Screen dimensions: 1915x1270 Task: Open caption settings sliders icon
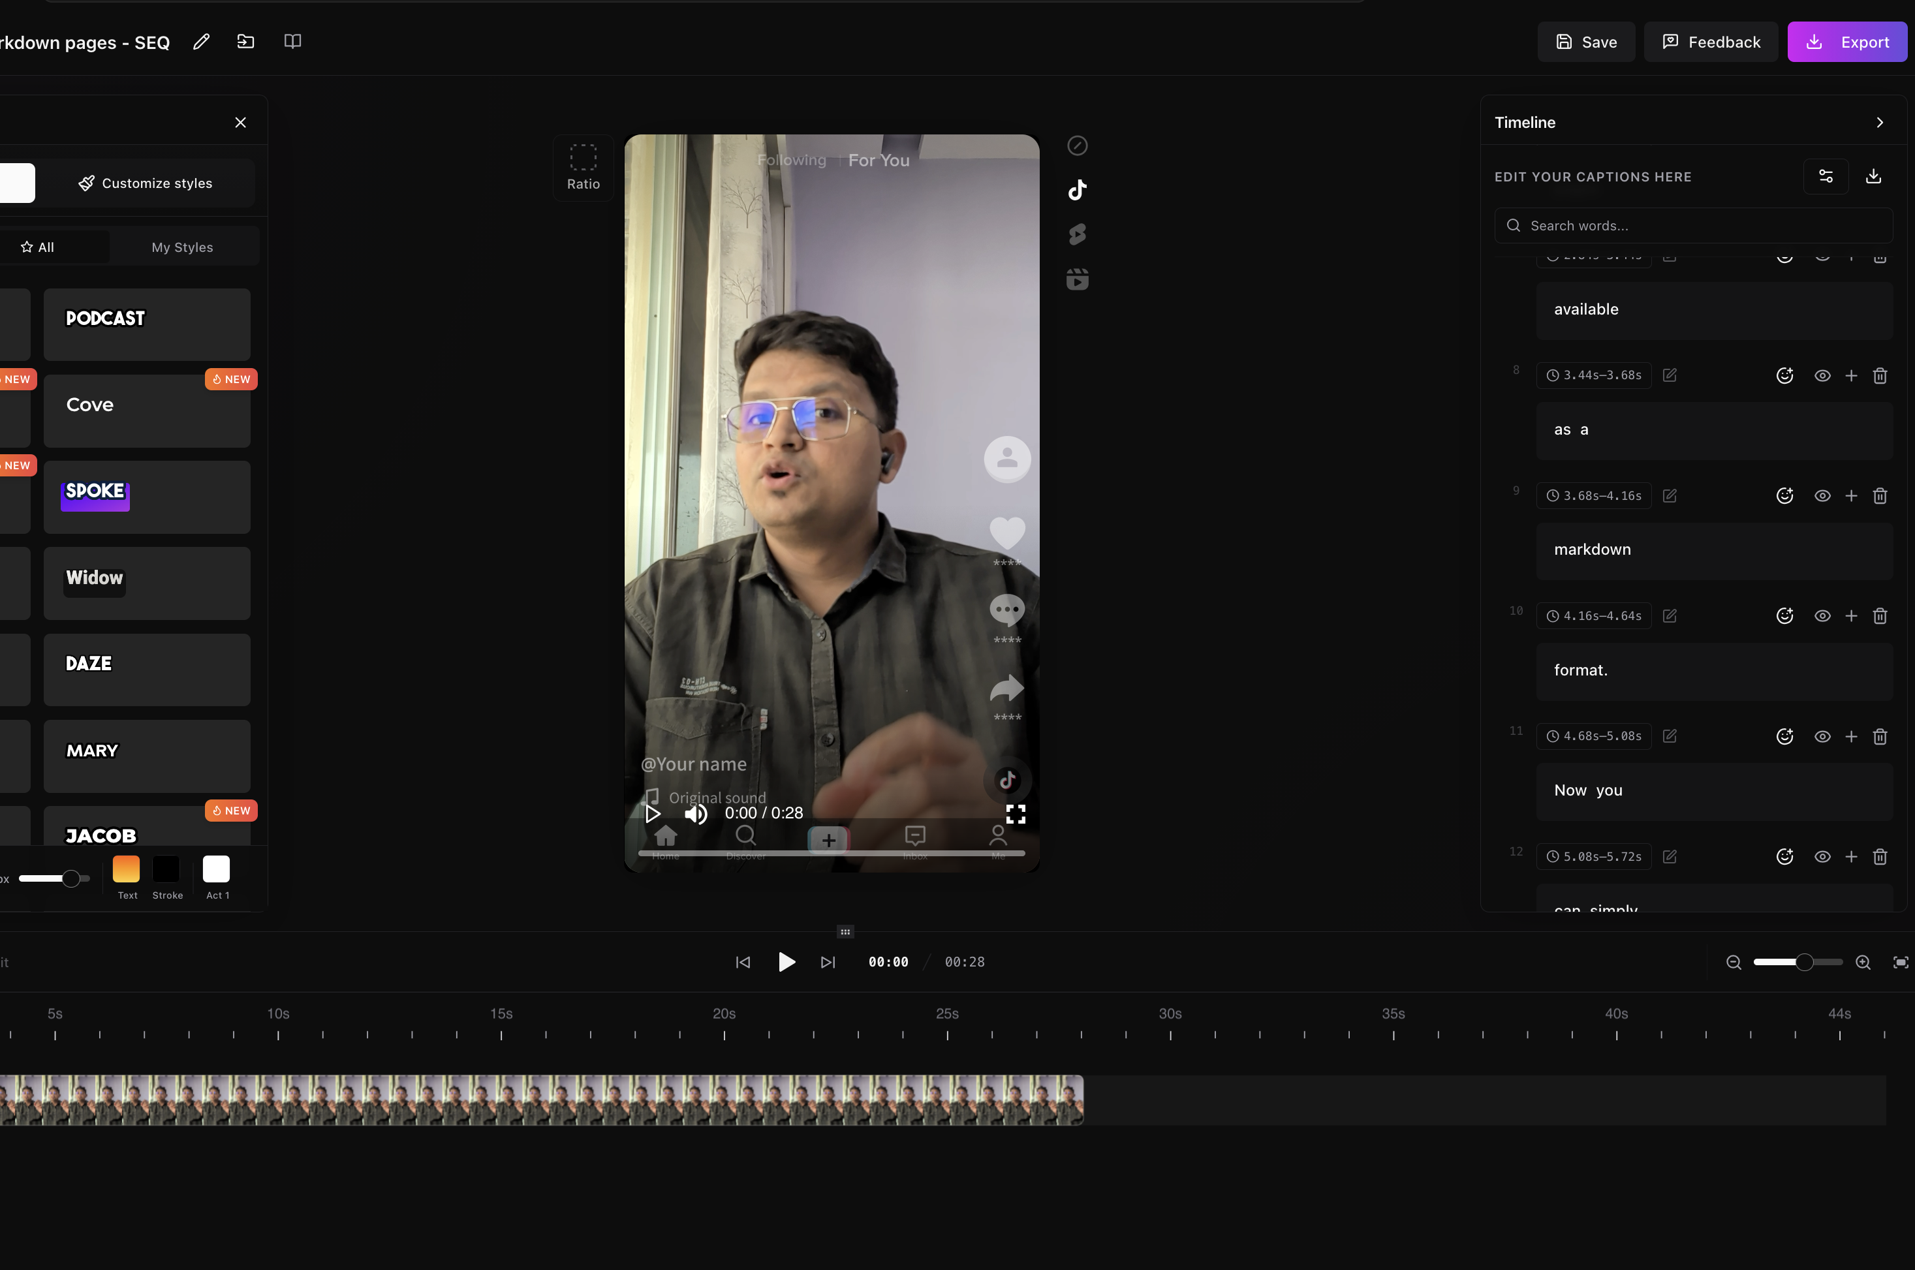pyautogui.click(x=1826, y=177)
